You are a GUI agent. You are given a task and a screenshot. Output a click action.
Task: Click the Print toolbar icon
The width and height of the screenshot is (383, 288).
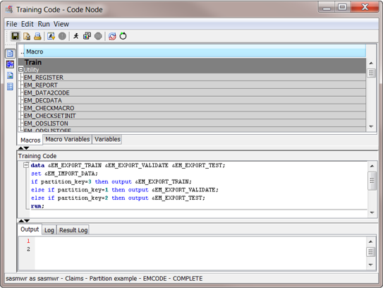[37, 36]
